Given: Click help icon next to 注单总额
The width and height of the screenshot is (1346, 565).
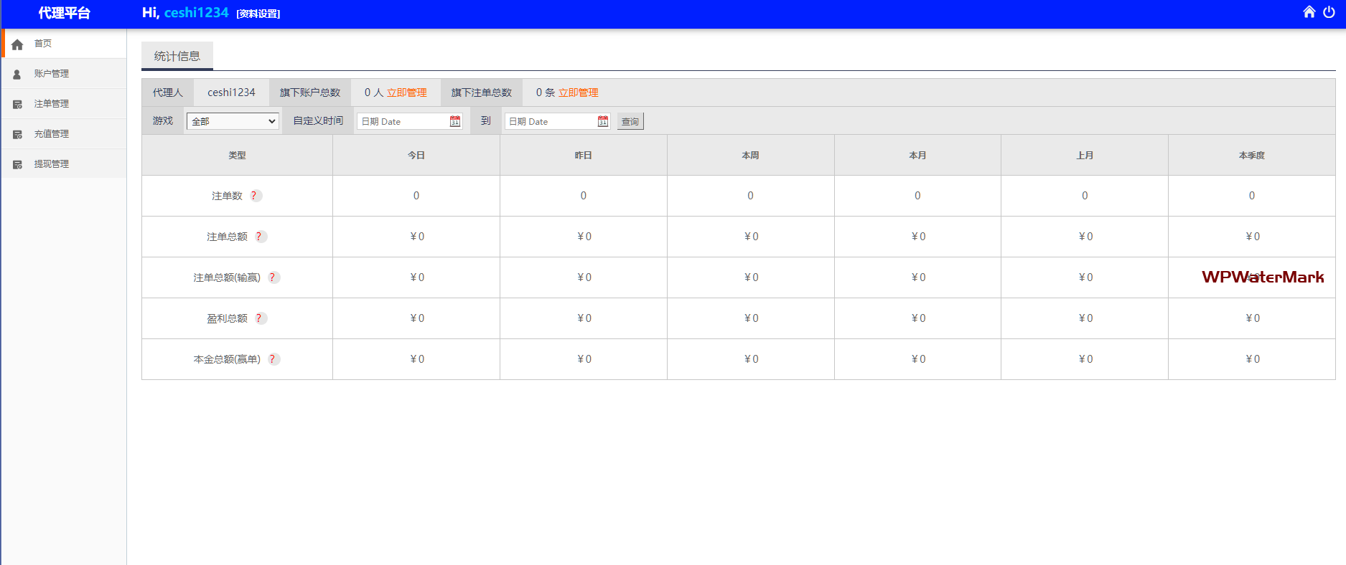Looking at the screenshot, I should tap(259, 237).
